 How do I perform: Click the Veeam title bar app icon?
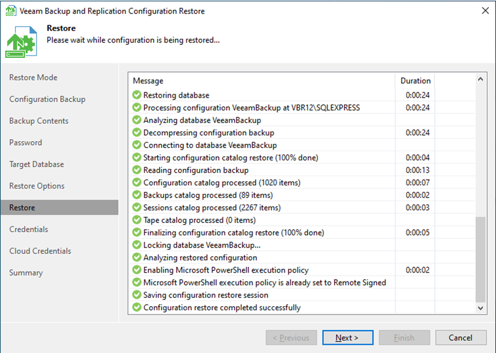pyautogui.click(x=11, y=11)
